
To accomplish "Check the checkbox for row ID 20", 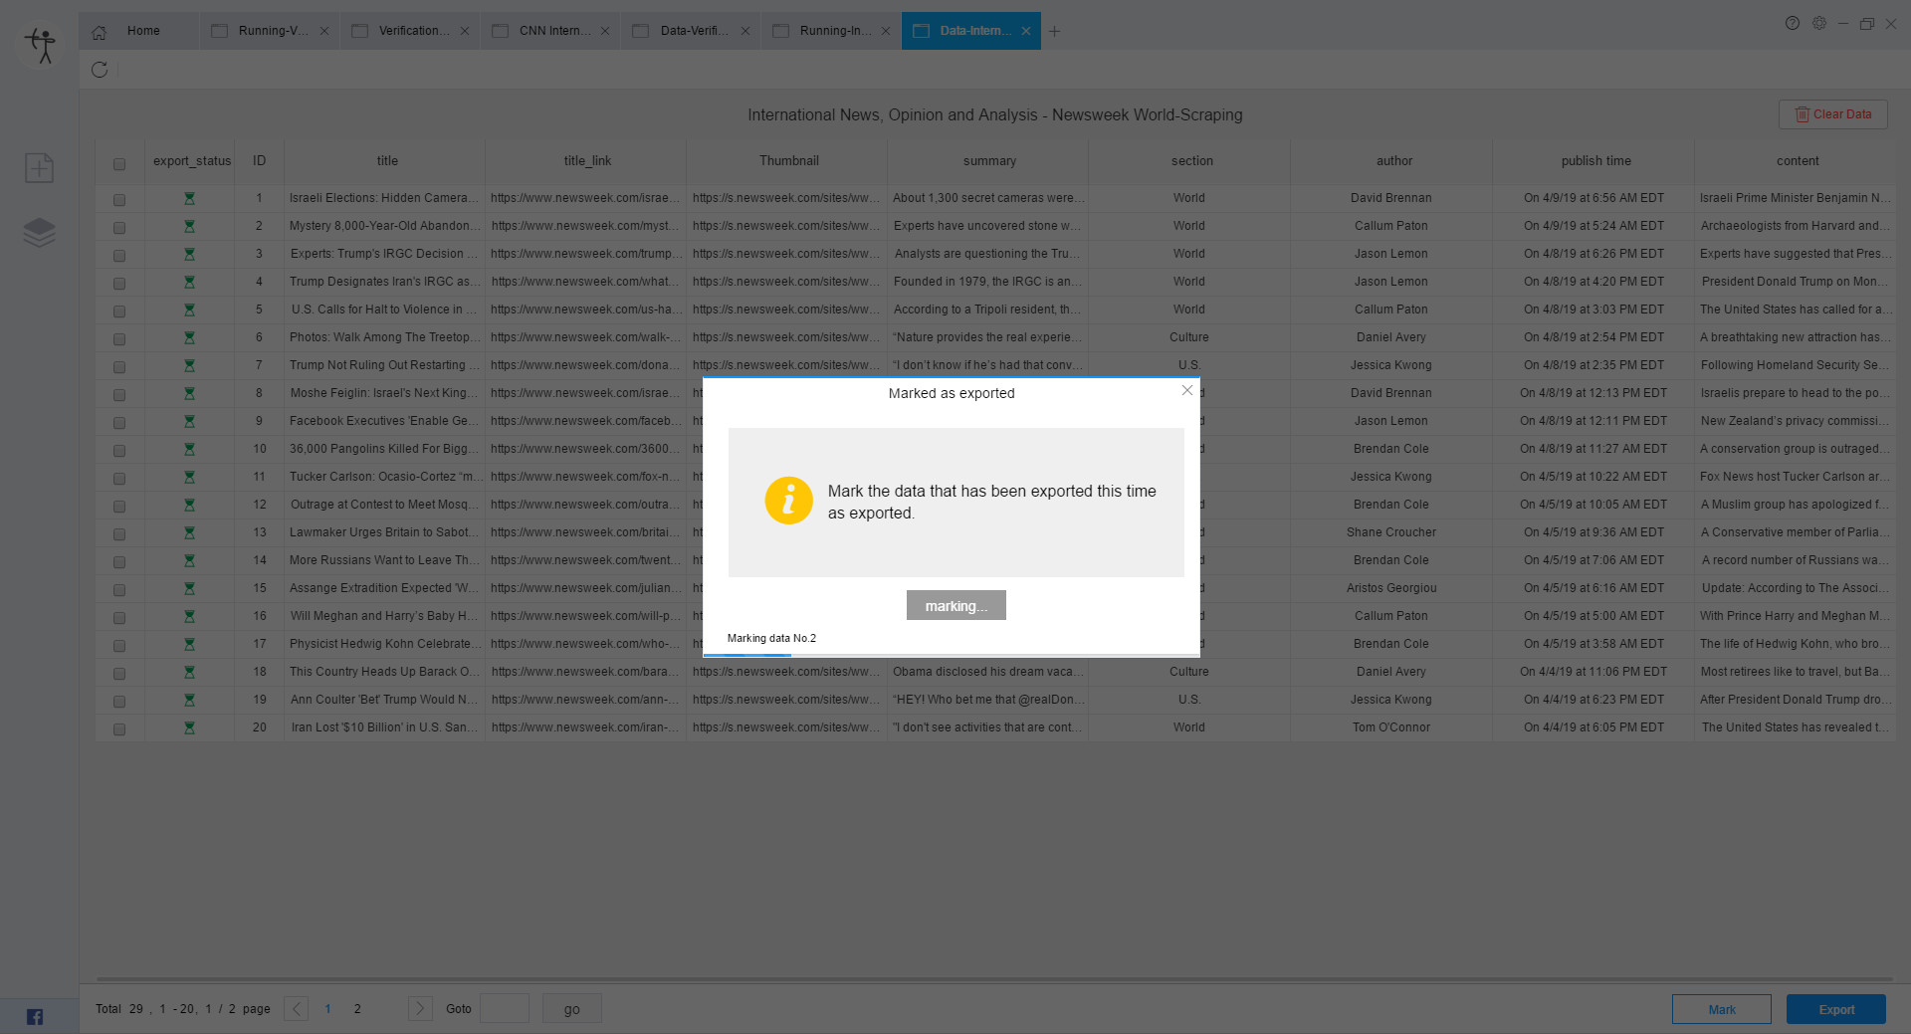I will (x=119, y=729).
